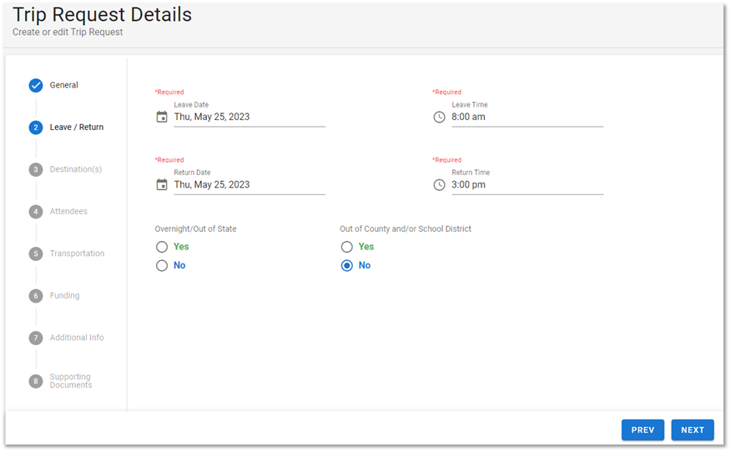The width and height of the screenshot is (731, 452).
Task: Open the Return Date calendar icon
Action: click(x=162, y=185)
